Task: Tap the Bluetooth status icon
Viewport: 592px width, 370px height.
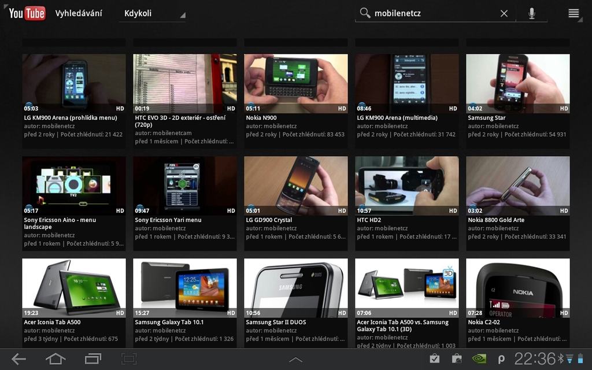Action: coord(561,358)
